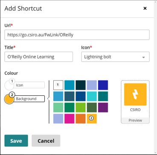Select the lime green swatch in the third row
Viewport: 157px width, 155px height.
tap(81, 107)
